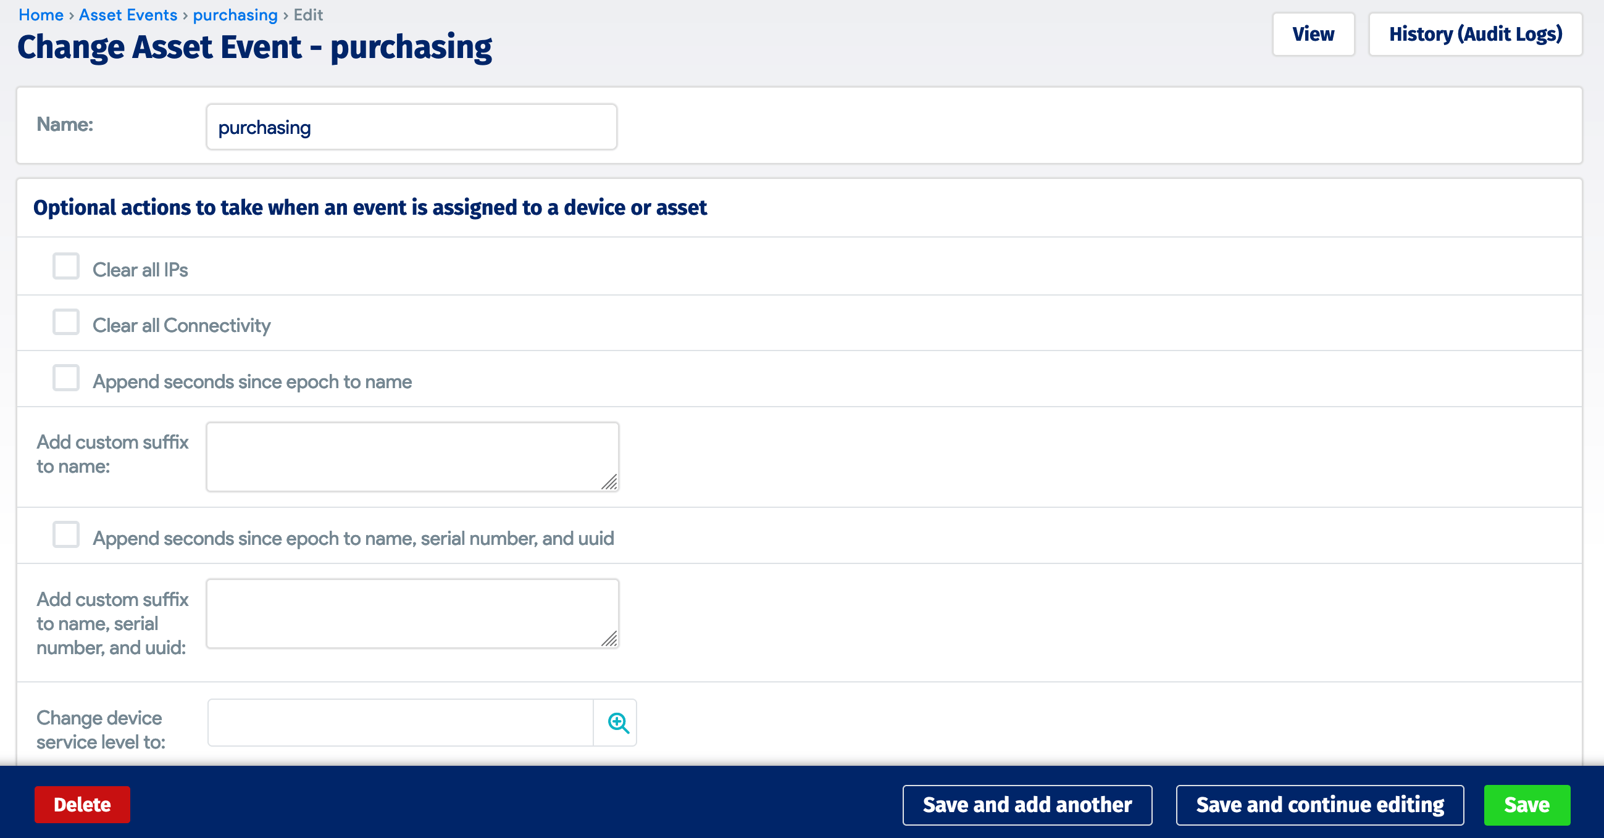
Task: Open History (Audit Logs)
Action: [x=1474, y=34]
